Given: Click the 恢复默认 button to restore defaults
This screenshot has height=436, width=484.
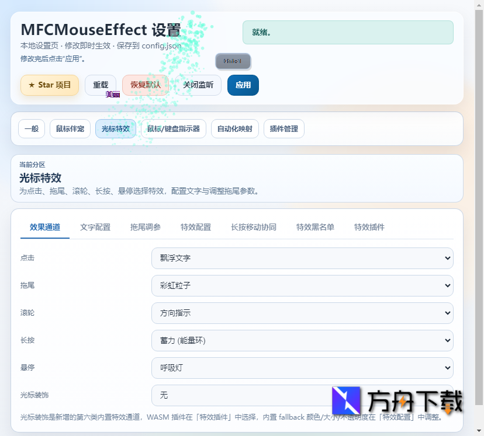Looking at the screenshot, I should pyautogui.click(x=146, y=85).
